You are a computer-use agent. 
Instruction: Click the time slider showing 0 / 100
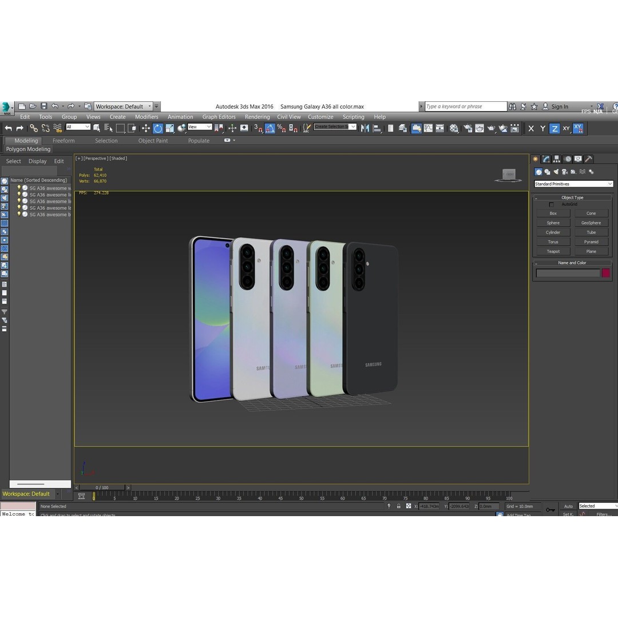pyautogui.click(x=102, y=488)
